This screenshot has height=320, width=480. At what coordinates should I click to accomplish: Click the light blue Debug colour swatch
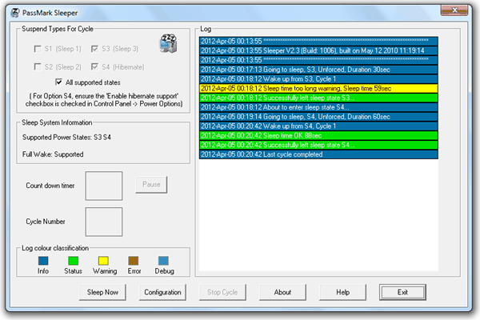[x=163, y=261]
